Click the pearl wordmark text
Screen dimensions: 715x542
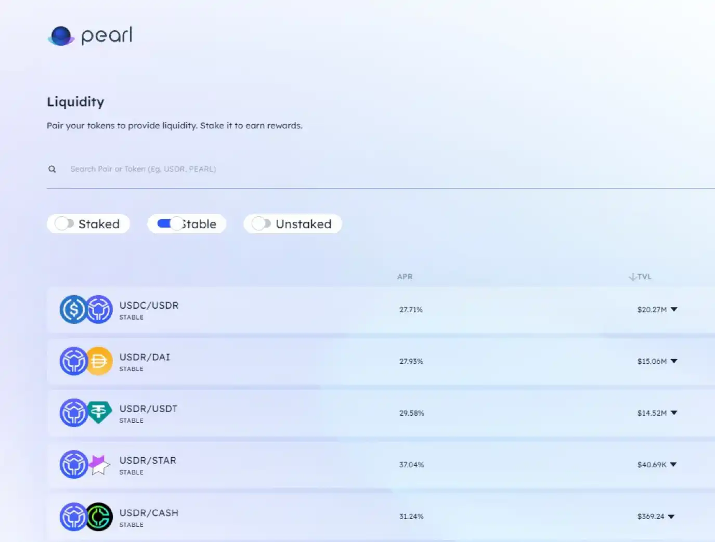[107, 36]
